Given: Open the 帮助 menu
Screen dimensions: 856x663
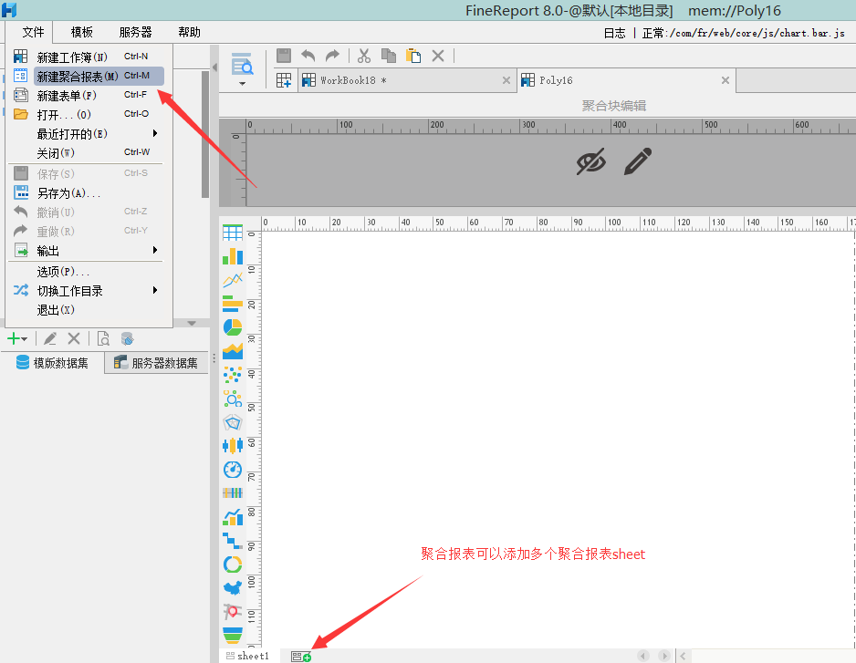Looking at the screenshot, I should (x=190, y=33).
